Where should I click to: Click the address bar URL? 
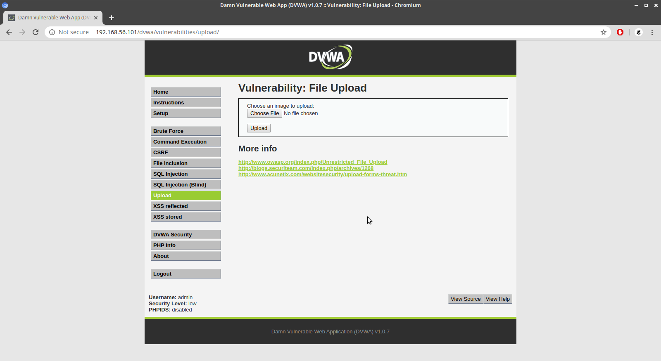[157, 32]
